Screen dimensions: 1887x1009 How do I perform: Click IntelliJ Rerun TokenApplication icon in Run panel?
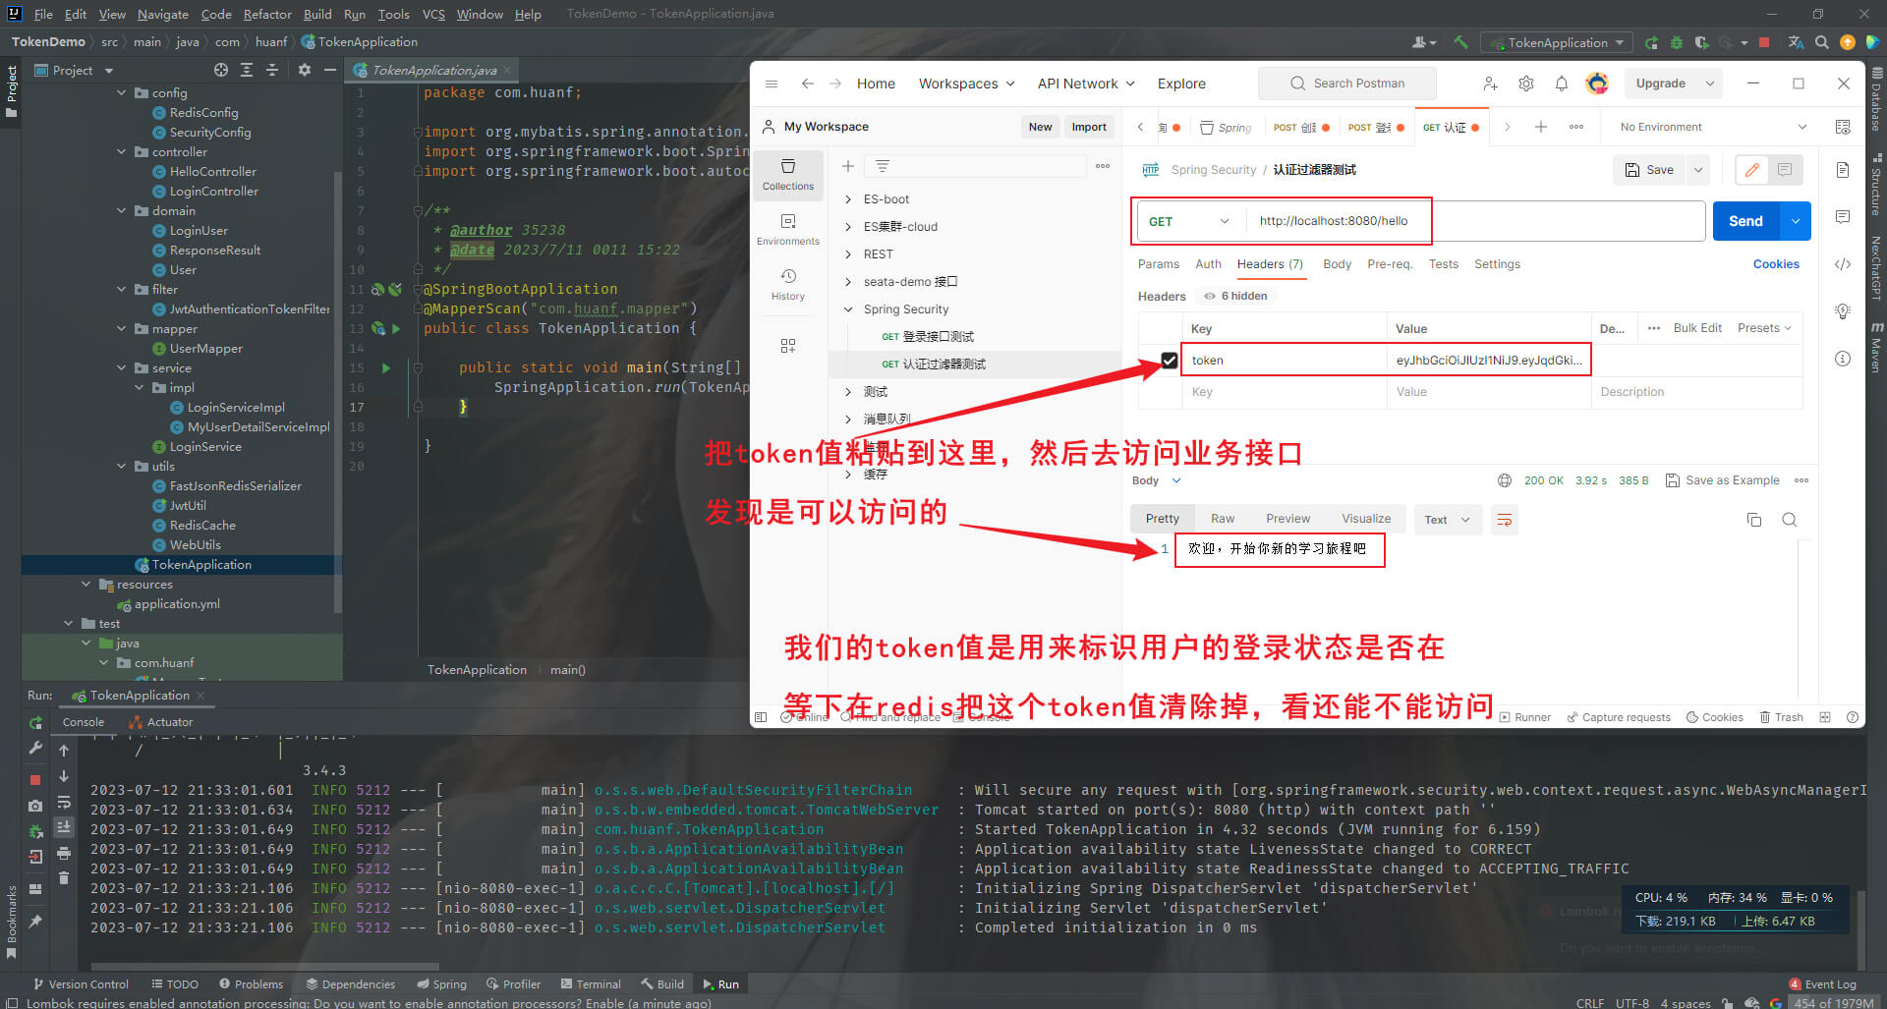pos(35,723)
